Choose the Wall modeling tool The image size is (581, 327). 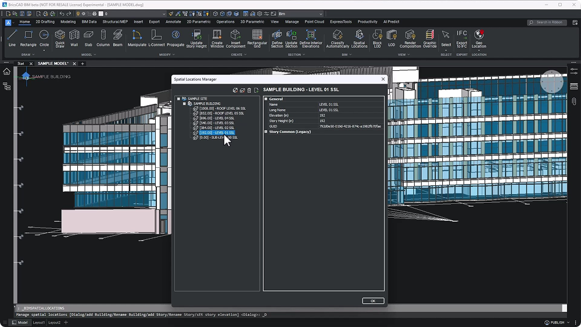[74, 38]
